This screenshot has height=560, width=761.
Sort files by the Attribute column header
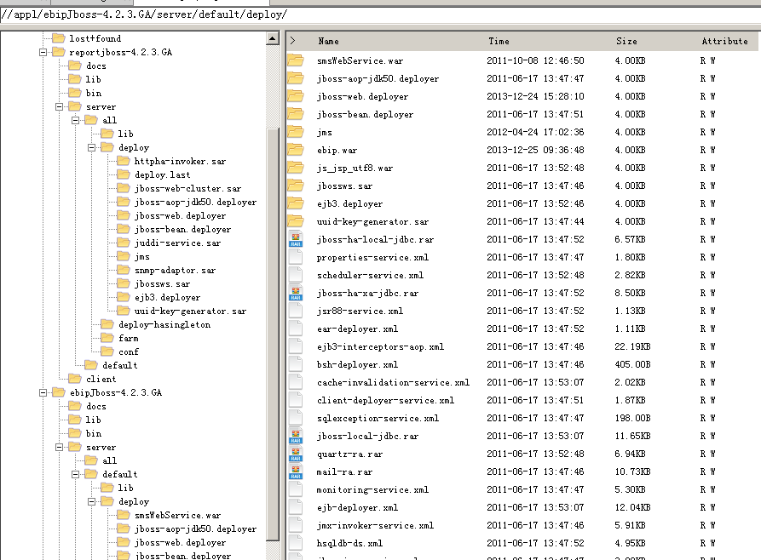point(724,41)
